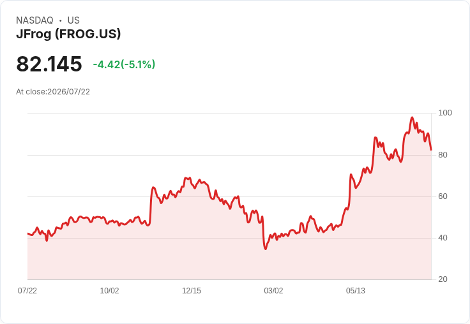Click the JFrog (FROG.US) stock title
Image resolution: width=470 pixels, height=324 pixels.
(x=68, y=34)
